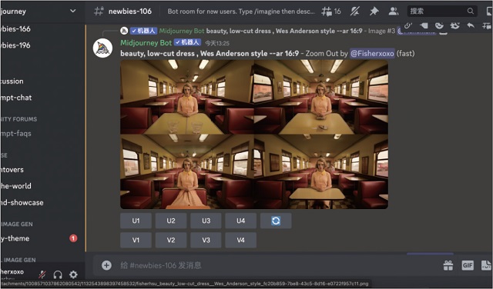Copy message link from hover toolbar
This screenshot has height=289, width=493.
(407, 25)
